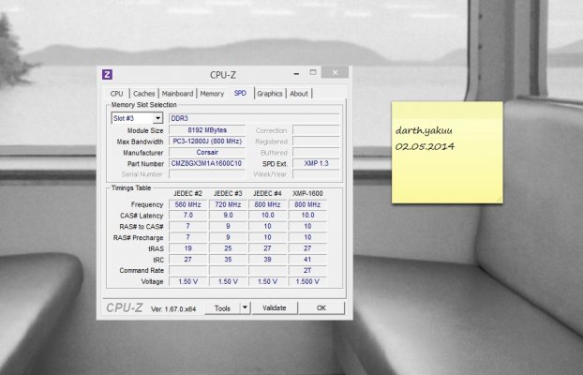This screenshot has width=583, height=375.
Task: Go to the Mainboard tab
Action: point(177,94)
